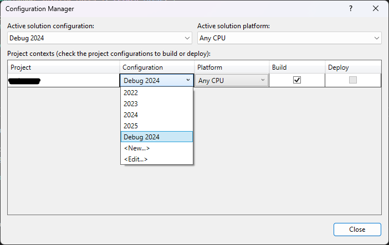The image size is (389, 245).
Task: Open help with the question mark icon
Action: 351,9
